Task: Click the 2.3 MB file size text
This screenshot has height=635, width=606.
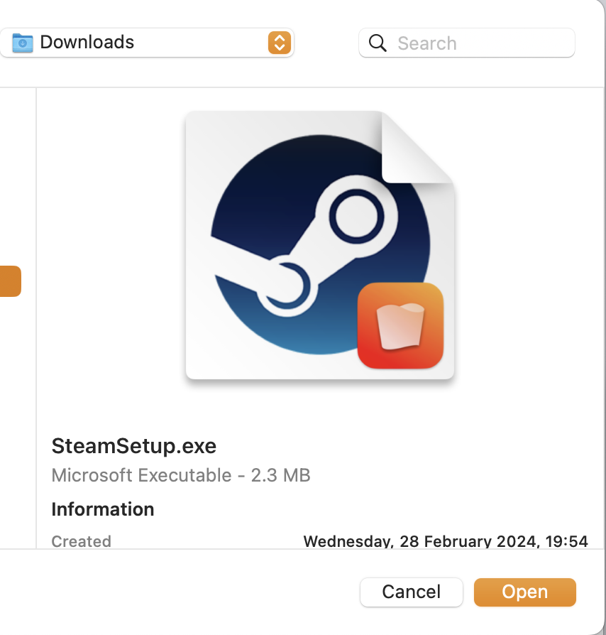Action: click(x=281, y=475)
